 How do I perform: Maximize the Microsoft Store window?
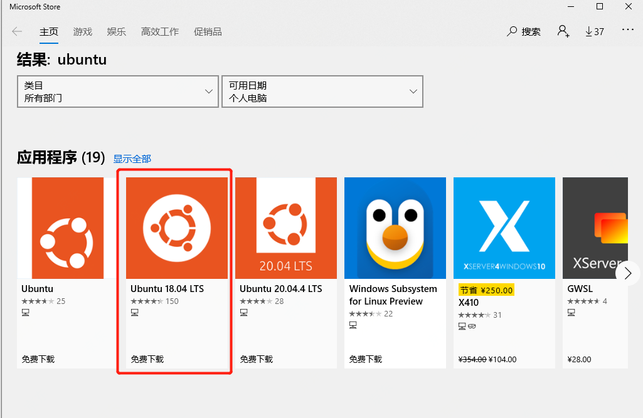click(600, 6)
